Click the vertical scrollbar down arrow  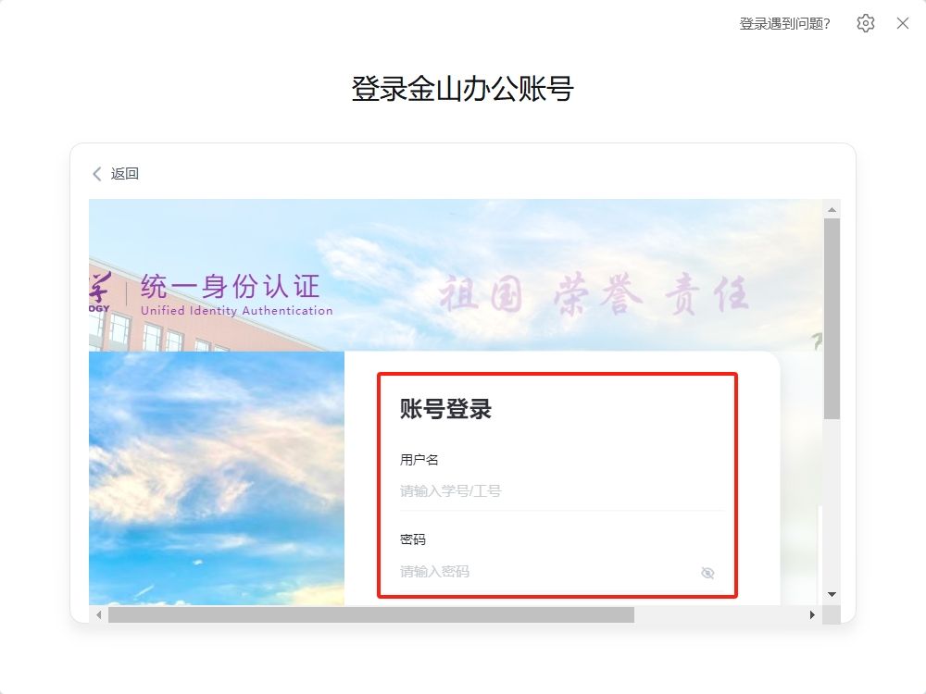click(x=832, y=594)
